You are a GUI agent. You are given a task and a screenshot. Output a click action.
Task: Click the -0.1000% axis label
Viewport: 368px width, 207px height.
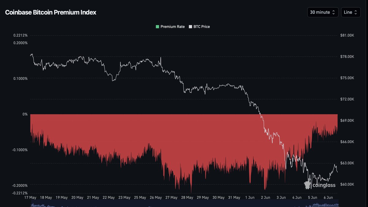[x=20, y=150]
